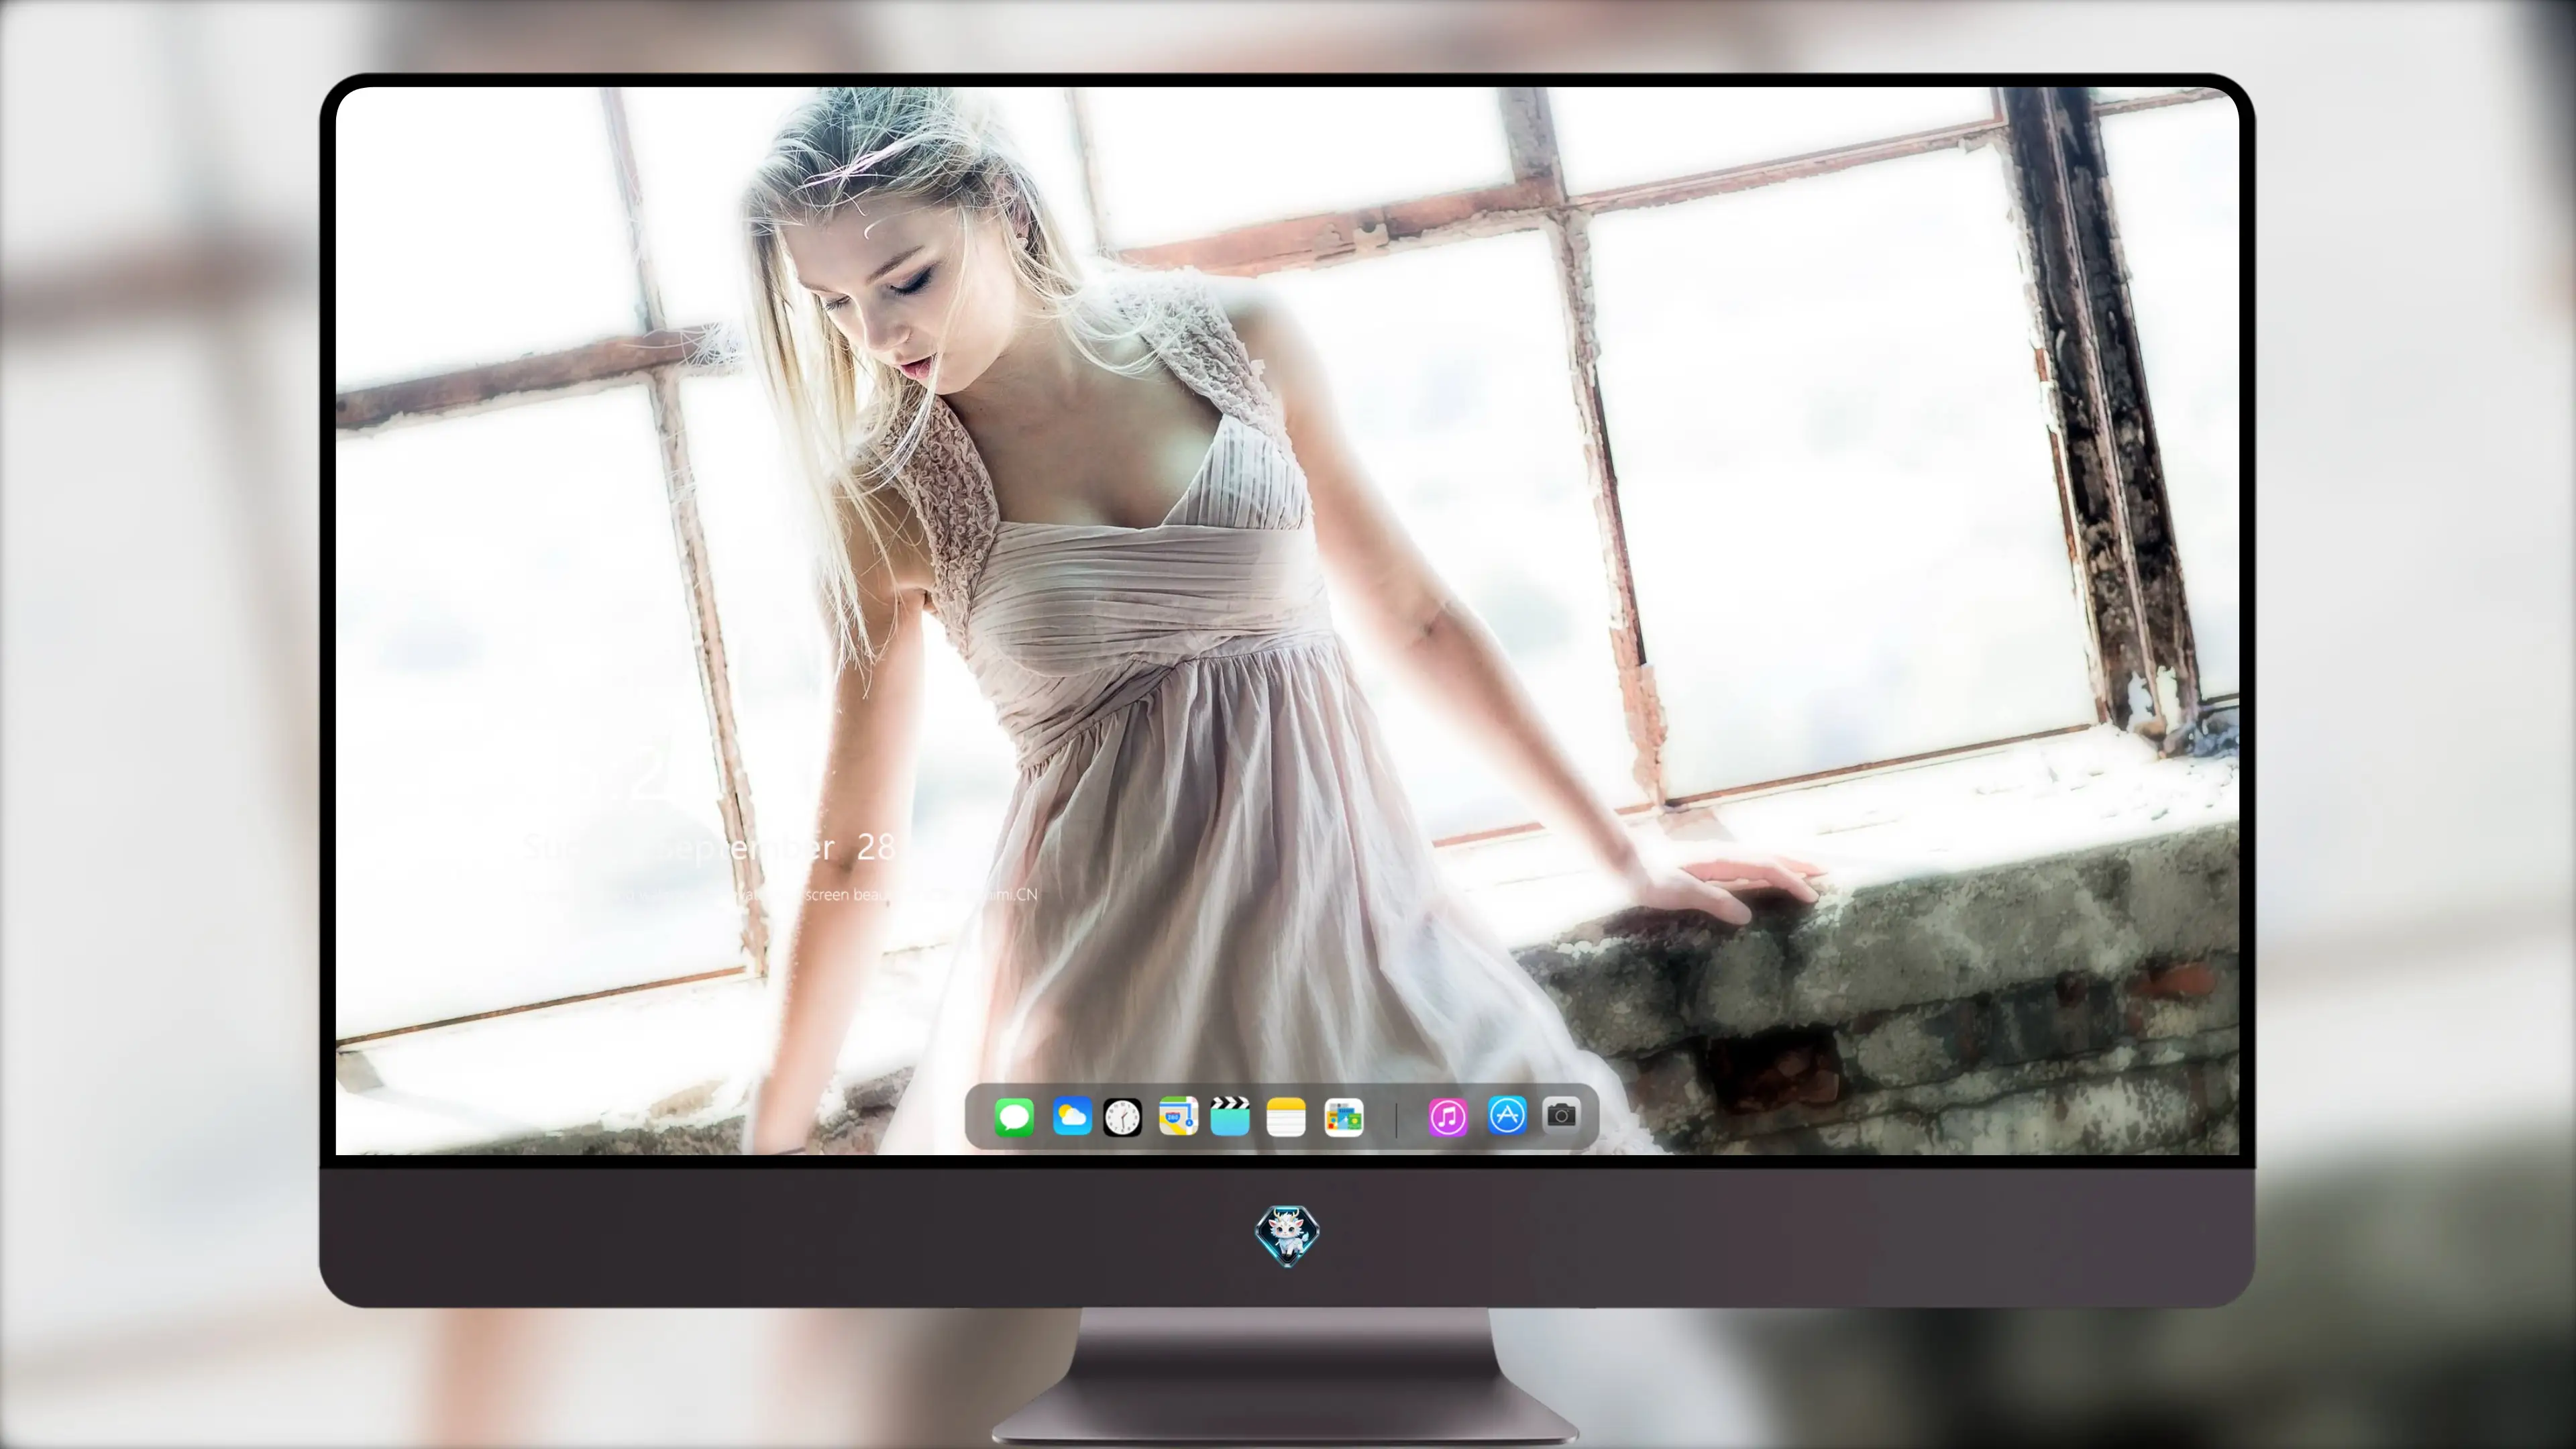Launch the iTunes Store music icon
Viewport: 2576px width, 1449px height.
click(1448, 1117)
